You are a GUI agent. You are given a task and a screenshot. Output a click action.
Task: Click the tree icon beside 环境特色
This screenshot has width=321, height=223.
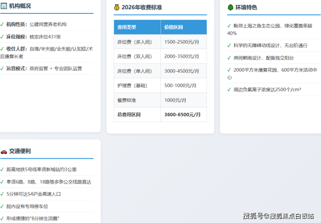pyautogui.click(x=230, y=7)
